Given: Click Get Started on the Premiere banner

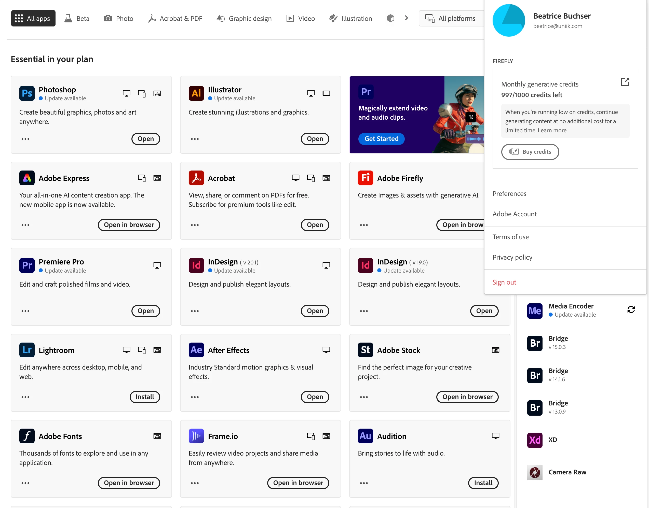Looking at the screenshot, I should pyautogui.click(x=381, y=139).
